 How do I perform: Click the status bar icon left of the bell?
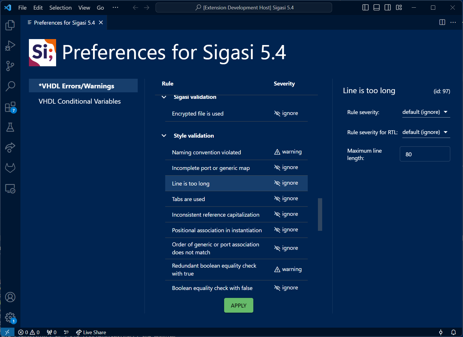click(x=441, y=332)
